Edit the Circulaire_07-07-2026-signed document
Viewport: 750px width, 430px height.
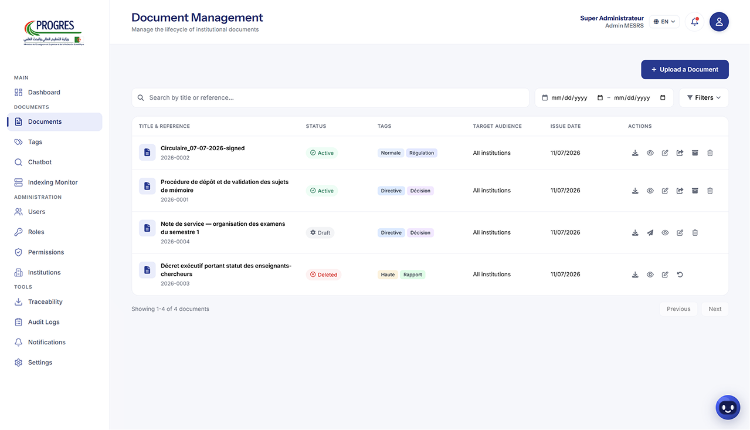pyautogui.click(x=665, y=153)
